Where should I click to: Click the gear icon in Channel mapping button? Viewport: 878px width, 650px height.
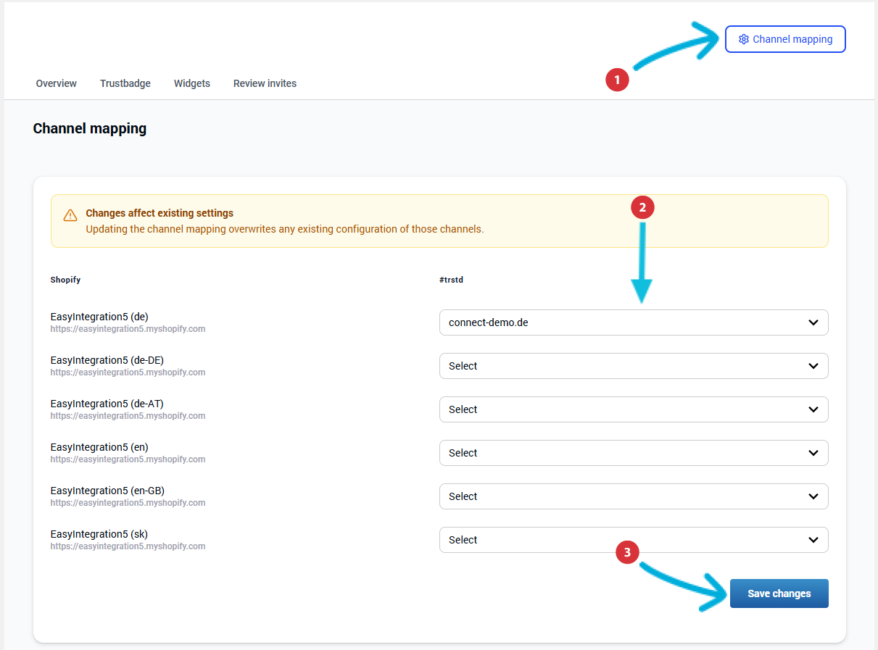click(x=743, y=39)
